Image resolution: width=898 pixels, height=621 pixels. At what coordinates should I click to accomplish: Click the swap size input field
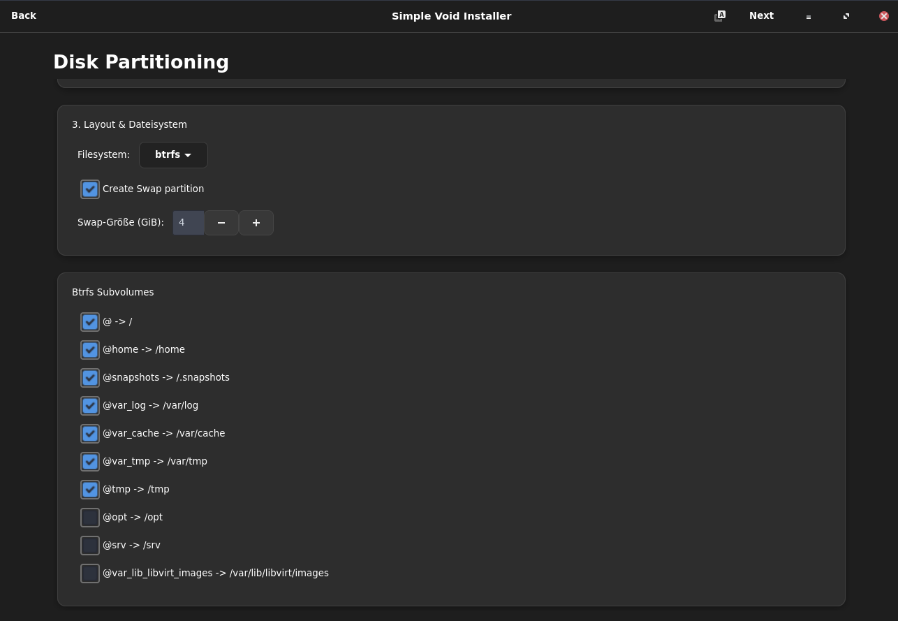pos(189,223)
